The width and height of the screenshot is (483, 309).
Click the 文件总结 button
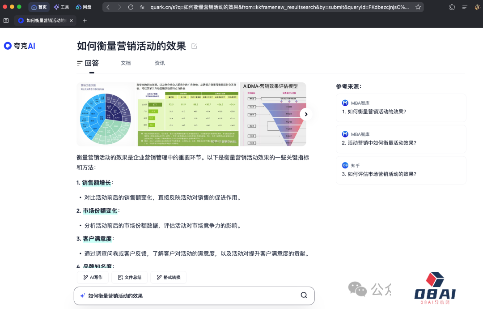(x=129, y=277)
